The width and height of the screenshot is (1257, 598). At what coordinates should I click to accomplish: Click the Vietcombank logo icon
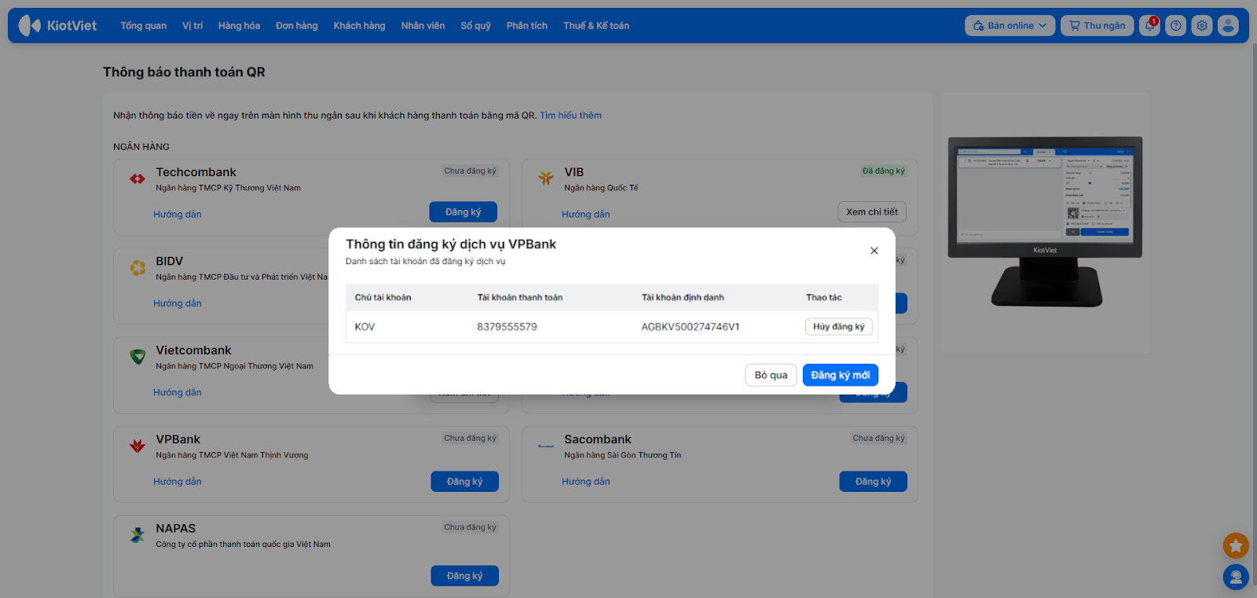137,357
